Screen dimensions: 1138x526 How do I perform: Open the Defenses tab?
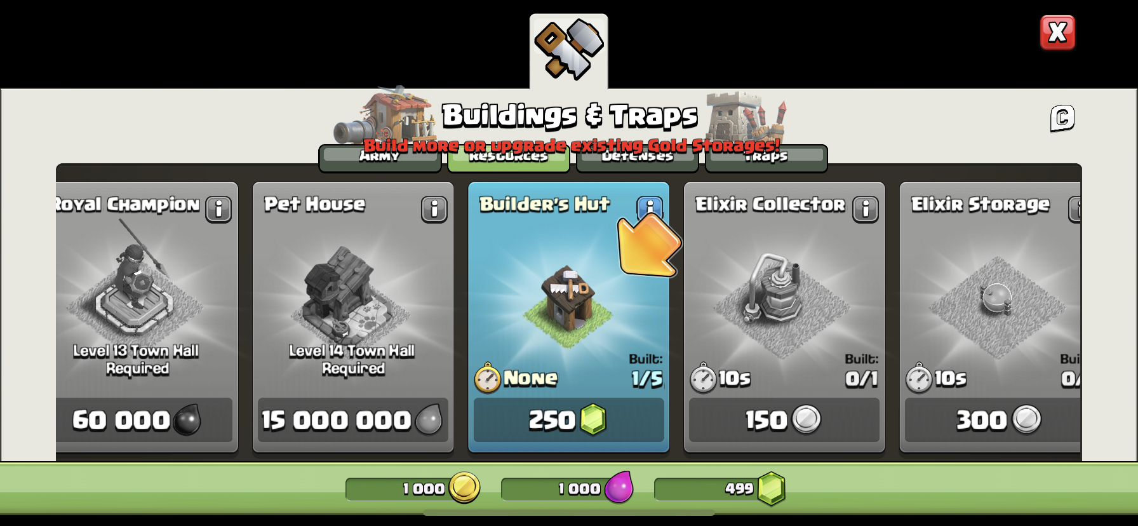pyautogui.click(x=638, y=158)
